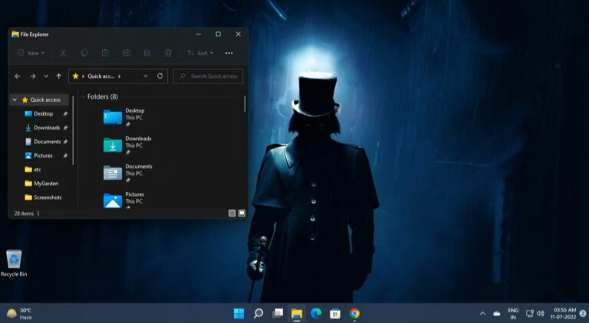Screen dimensions: 589x323
Task: Go back with the left arrow
Action: [x=18, y=77]
